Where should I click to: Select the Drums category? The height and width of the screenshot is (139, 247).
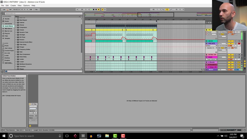click(7, 21)
